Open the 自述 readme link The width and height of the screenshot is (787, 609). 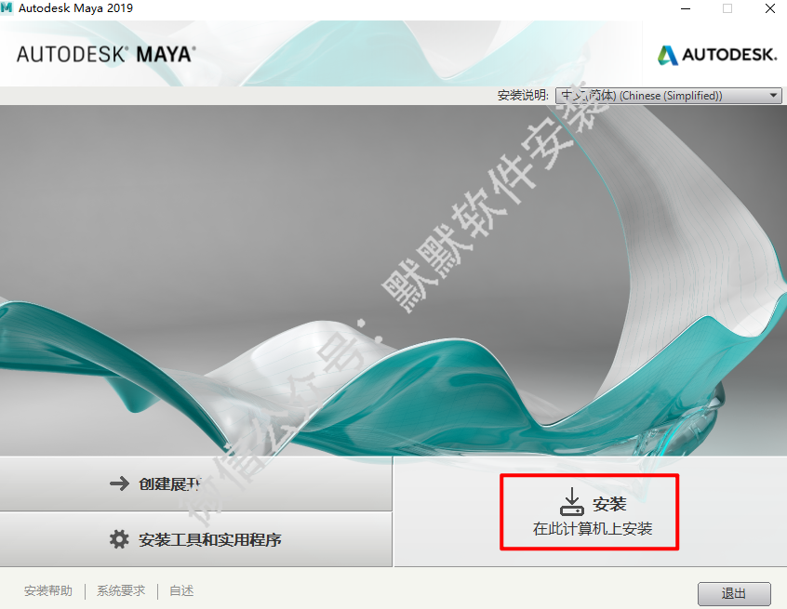click(181, 591)
